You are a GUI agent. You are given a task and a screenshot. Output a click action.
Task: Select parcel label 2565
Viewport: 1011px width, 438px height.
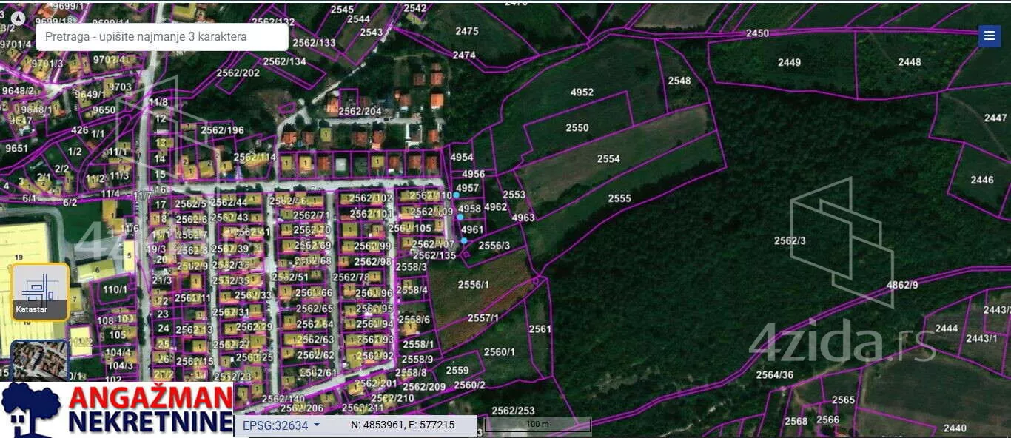click(843, 400)
